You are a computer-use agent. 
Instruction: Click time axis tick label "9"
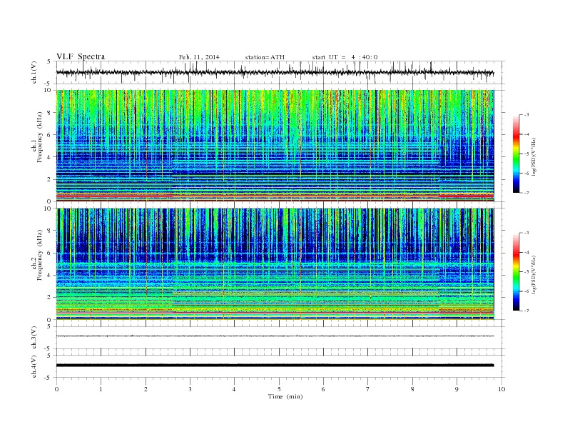point(457,389)
